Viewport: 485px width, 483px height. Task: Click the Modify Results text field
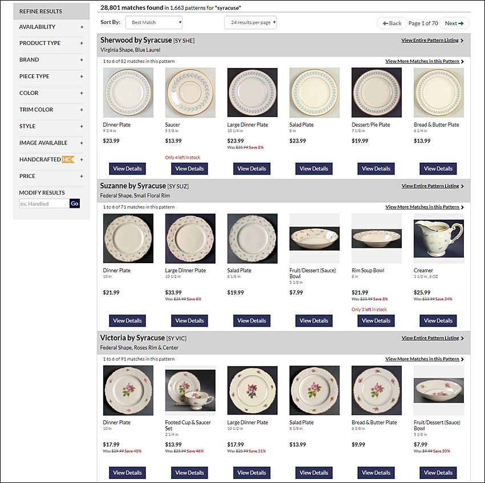[43, 204]
